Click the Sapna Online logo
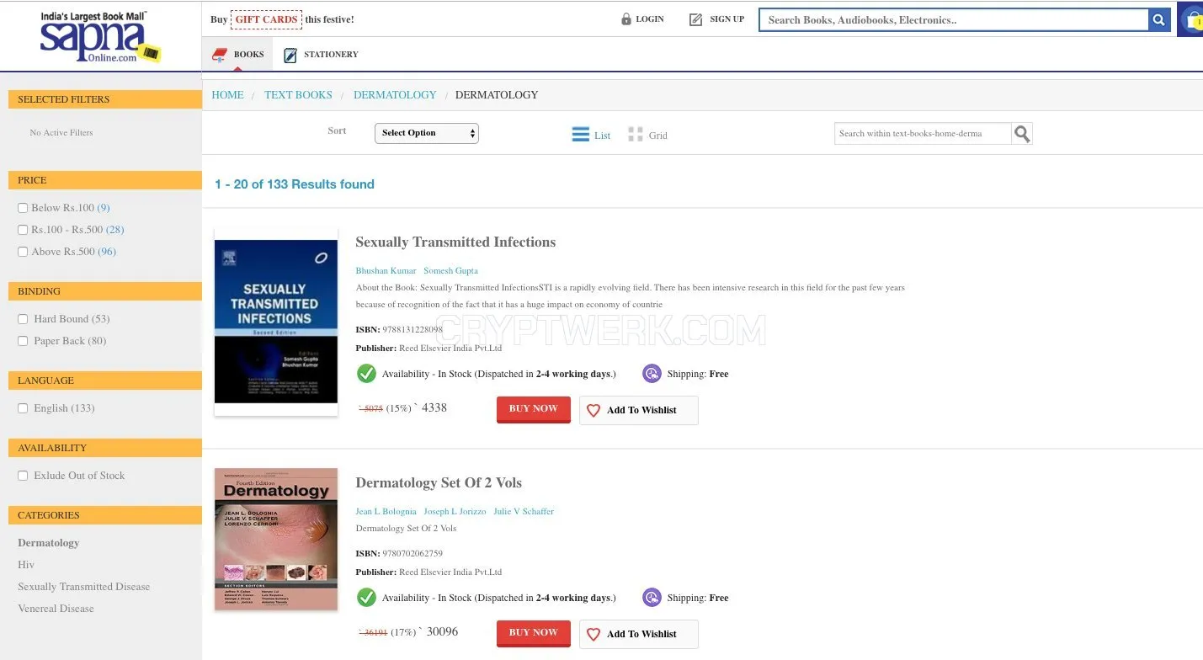 (x=100, y=38)
